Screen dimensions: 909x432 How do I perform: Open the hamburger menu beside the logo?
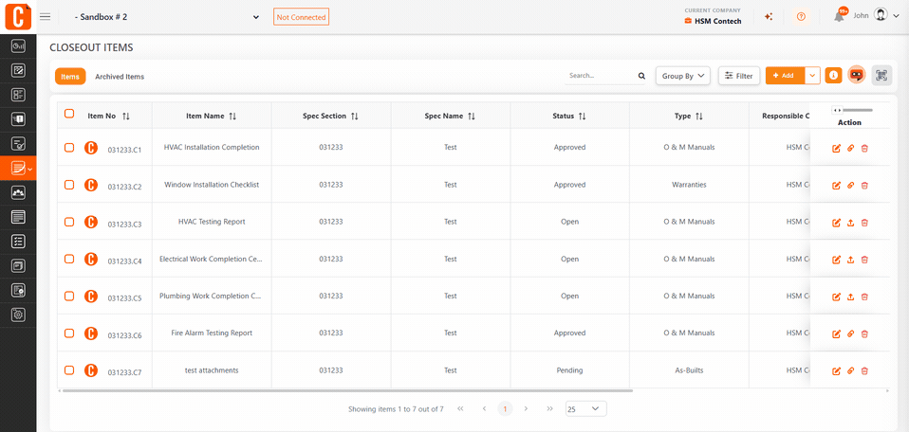click(x=45, y=17)
